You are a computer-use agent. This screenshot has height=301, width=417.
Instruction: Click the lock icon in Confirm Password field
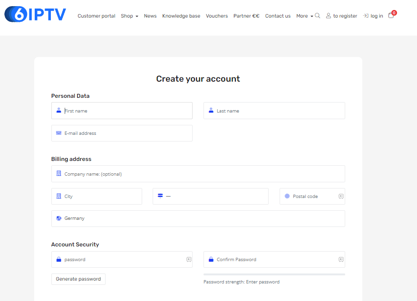point(211,260)
